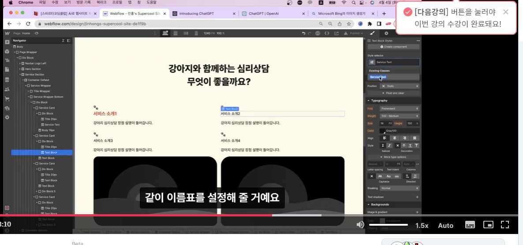Add Image & gradient with plus
The height and width of the screenshot is (245, 523).
click(x=417, y=212)
